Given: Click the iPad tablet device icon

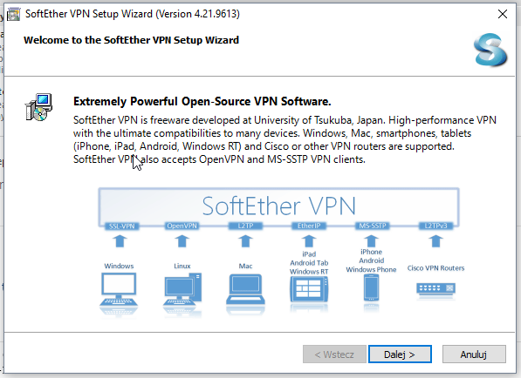Looking at the screenshot, I should pyautogui.click(x=309, y=289).
